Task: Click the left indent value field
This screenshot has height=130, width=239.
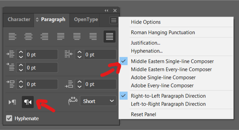Action: [41, 54]
